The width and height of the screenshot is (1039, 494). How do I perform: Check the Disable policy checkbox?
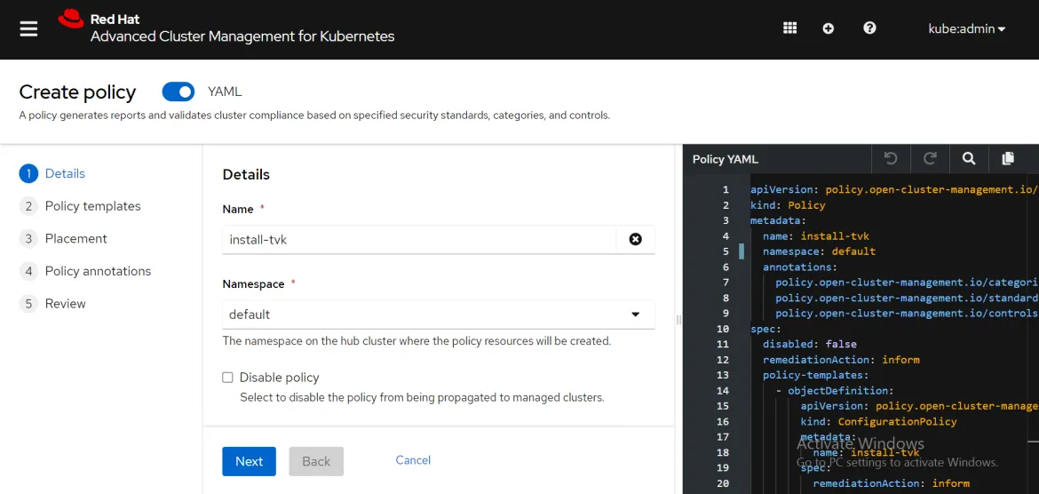(x=228, y=378)
